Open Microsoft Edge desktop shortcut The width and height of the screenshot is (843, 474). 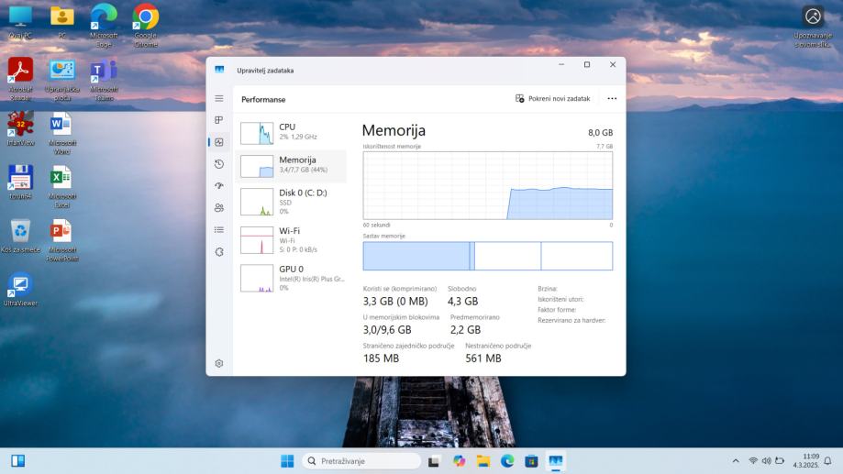pyautogui.click(x=104, y=26)
